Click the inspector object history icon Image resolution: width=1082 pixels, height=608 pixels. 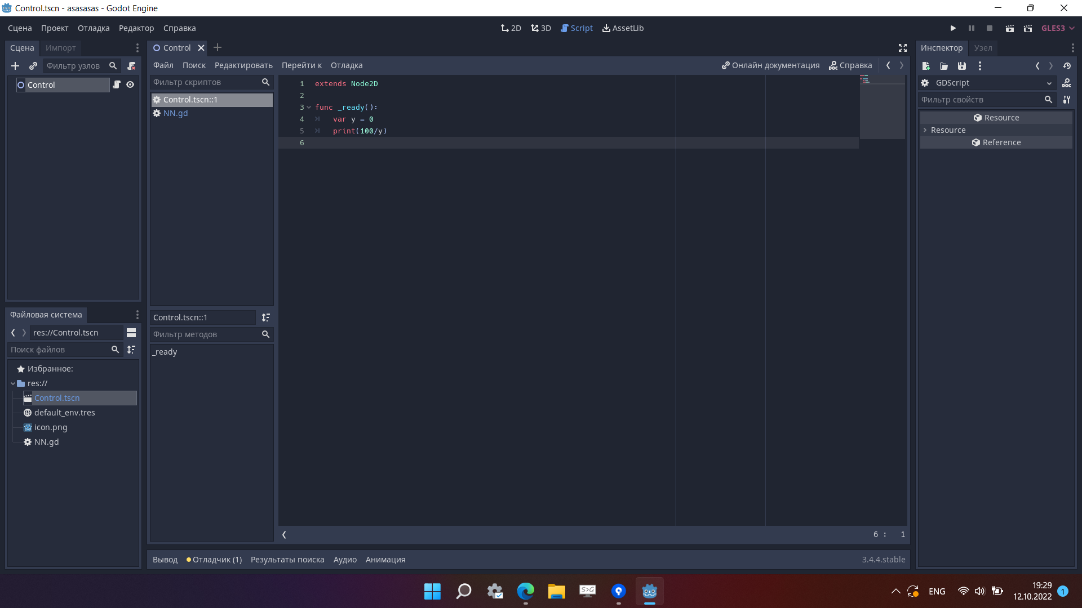point(1067,66)
